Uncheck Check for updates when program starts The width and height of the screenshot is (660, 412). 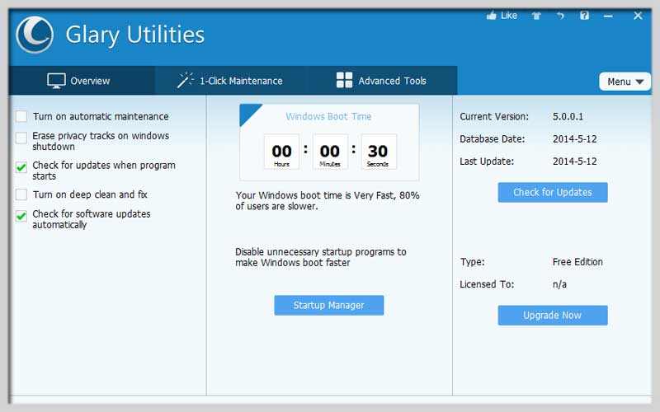[21, 167]
